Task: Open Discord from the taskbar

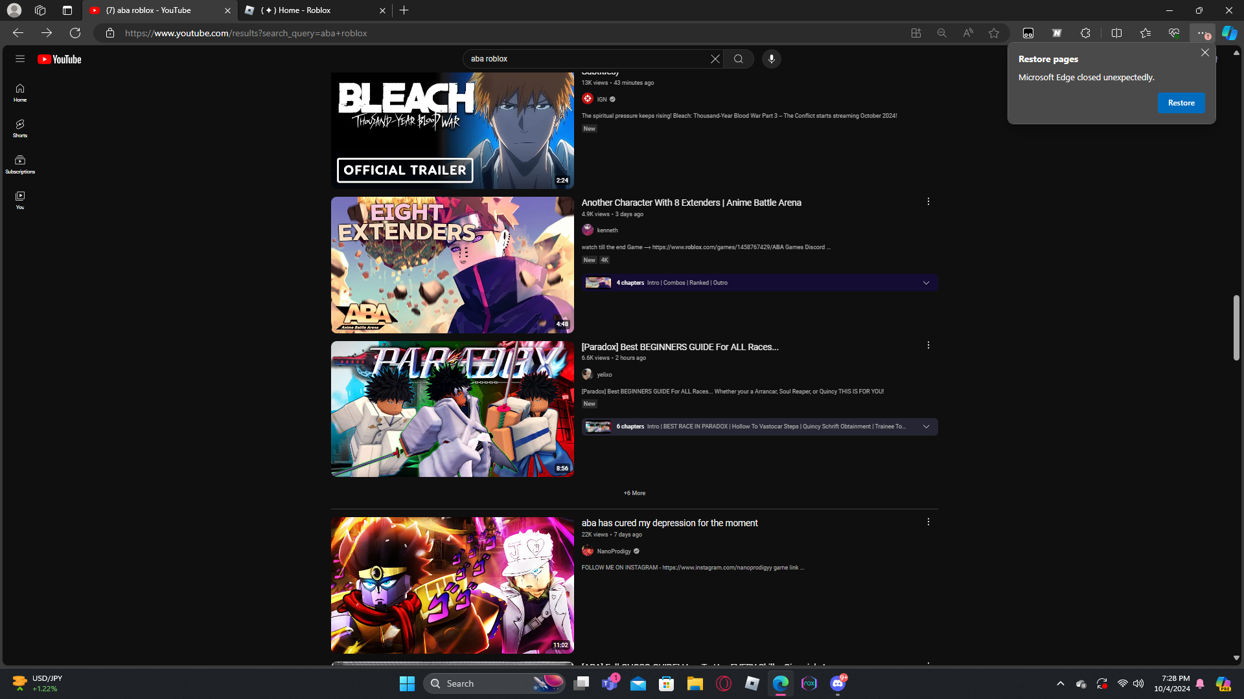Action: 838,683
